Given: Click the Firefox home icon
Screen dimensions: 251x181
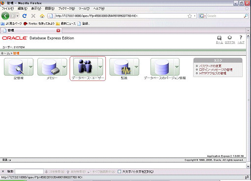Looking at the screenshot, I should [42, 16].
